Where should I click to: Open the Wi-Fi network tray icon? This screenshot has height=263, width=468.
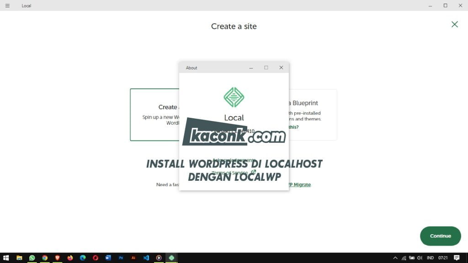coord(404,258)
